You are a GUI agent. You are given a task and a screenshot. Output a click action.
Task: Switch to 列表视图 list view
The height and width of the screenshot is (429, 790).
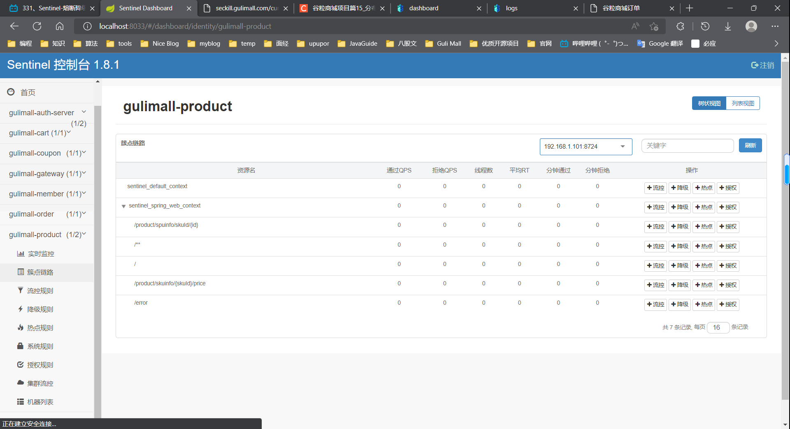[x=743, y=103]
